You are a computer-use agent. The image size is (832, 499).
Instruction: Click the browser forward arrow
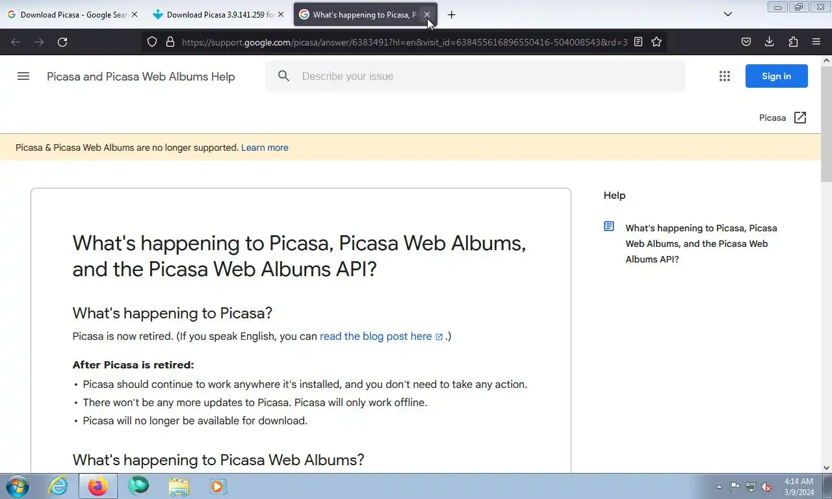pyautogui.click(x=39, y=42)
